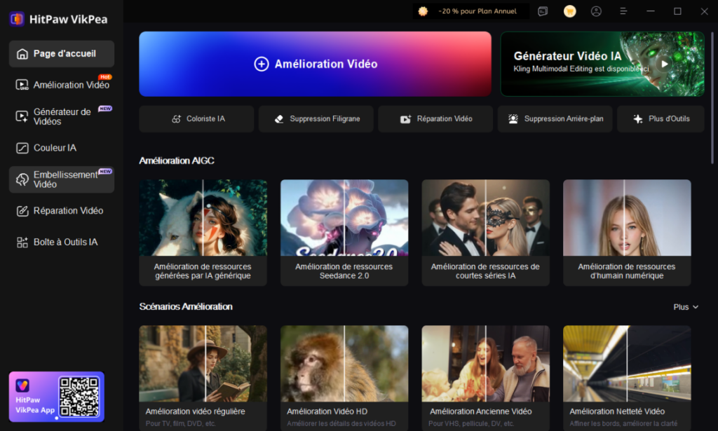Open the Générateur Vidéo IA banner
The width and height of the screenshot is (718, 431).
click(x=602, y=64)
